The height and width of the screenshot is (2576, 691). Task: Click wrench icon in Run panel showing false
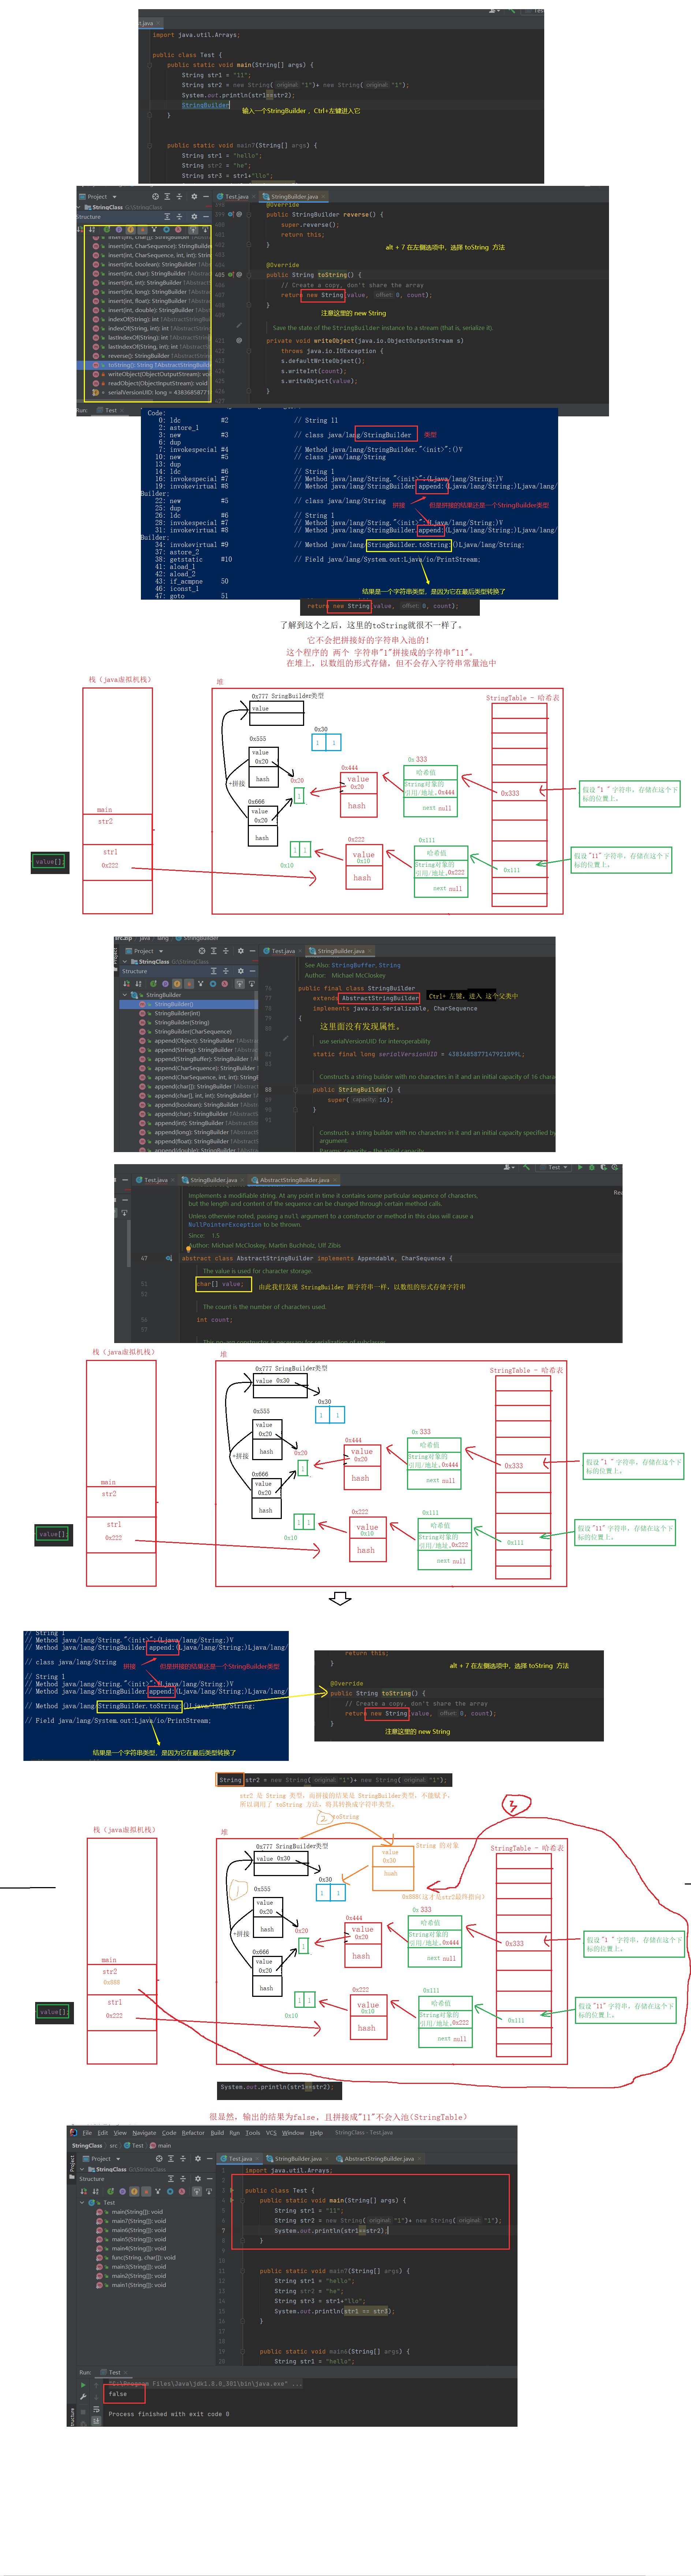(83, 2397)
